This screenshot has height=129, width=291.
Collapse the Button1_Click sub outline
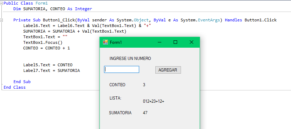[x=1, y=20]
